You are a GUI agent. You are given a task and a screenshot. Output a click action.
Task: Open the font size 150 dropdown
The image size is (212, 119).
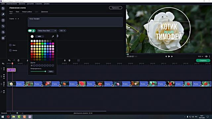[62, 31]
